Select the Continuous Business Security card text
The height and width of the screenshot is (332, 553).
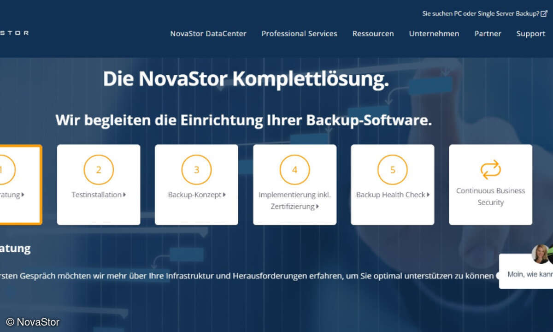(490, 196)
